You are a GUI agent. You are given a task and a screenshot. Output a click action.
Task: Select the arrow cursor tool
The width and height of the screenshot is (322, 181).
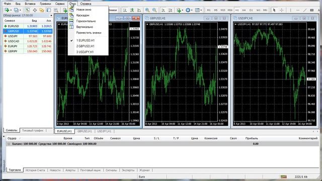coord(274,10)
